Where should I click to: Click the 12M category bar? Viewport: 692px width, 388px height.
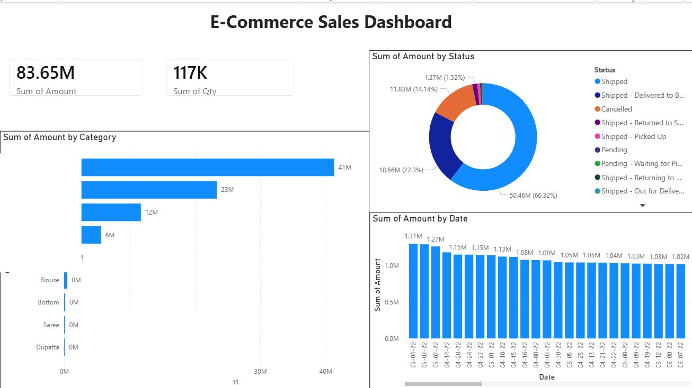point(111,212)
